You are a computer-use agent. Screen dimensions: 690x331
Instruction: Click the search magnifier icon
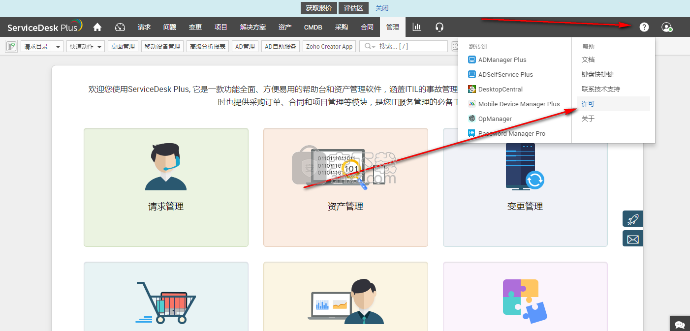[x=368, y=46]
